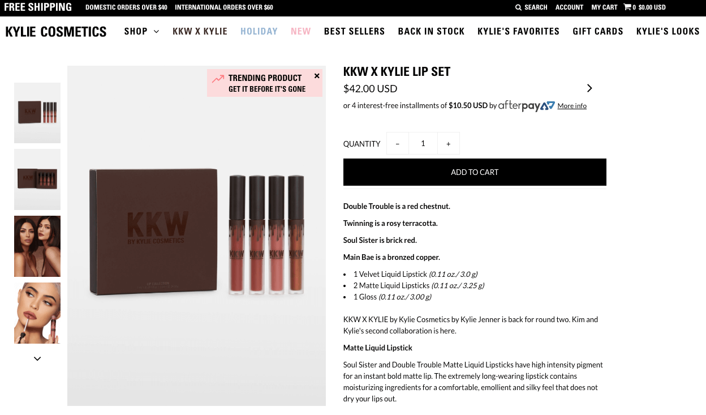Open the shopping cart icon
Image resolution: width=706 pixels, height=415 pixels.
pyautogui.click(x=627, y=7)
